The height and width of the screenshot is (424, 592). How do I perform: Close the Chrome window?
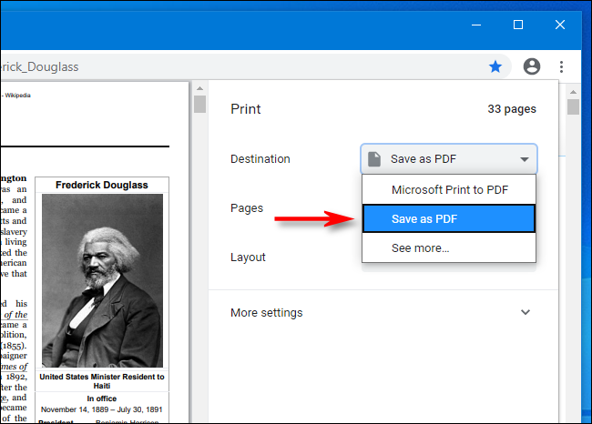point(560,25)
